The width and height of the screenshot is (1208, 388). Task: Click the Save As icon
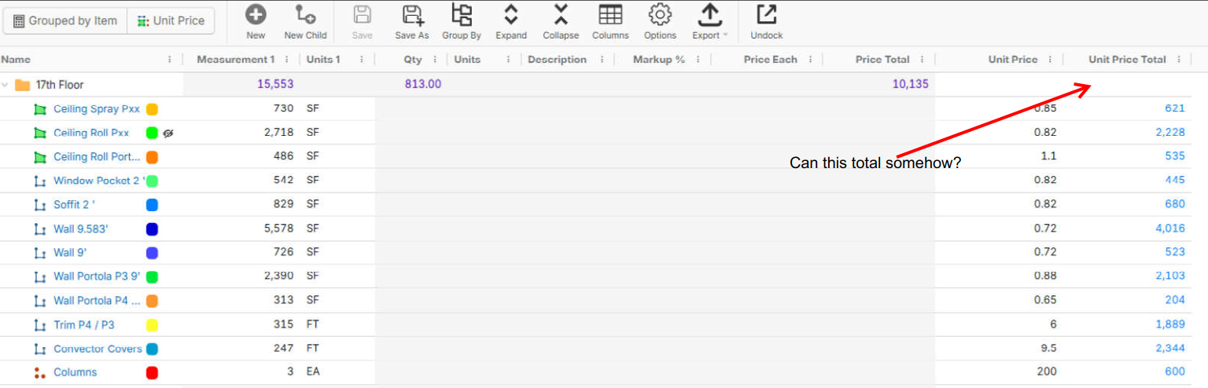tap(411, 15)
